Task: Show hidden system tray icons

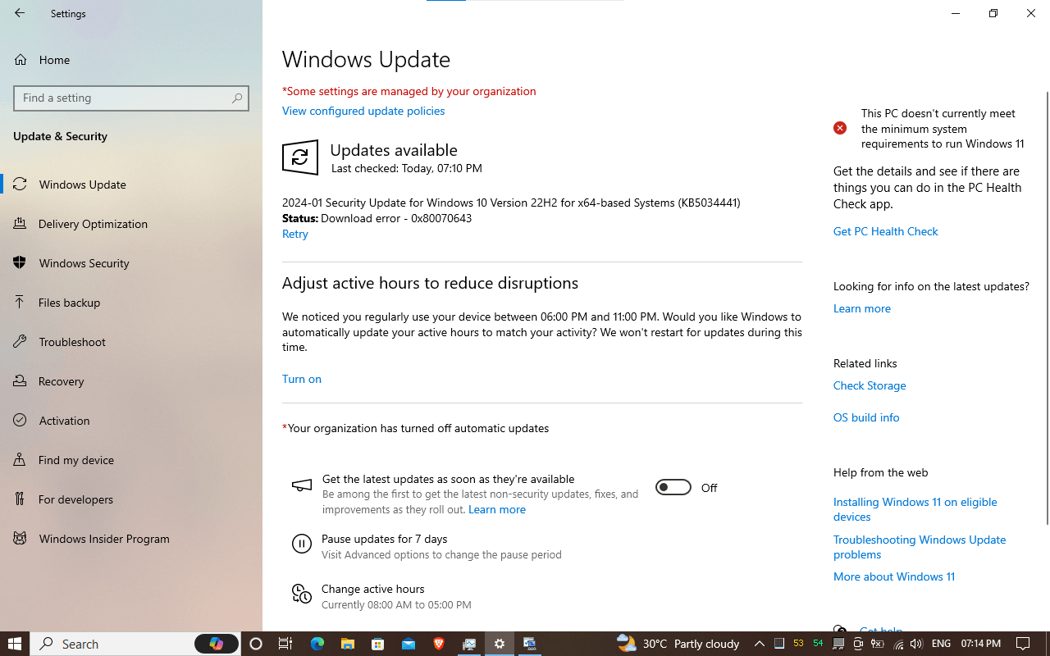Action: pos(759,644)
